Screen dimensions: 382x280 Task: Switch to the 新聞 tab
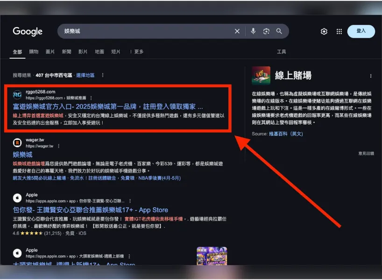(x=66, y=52)
